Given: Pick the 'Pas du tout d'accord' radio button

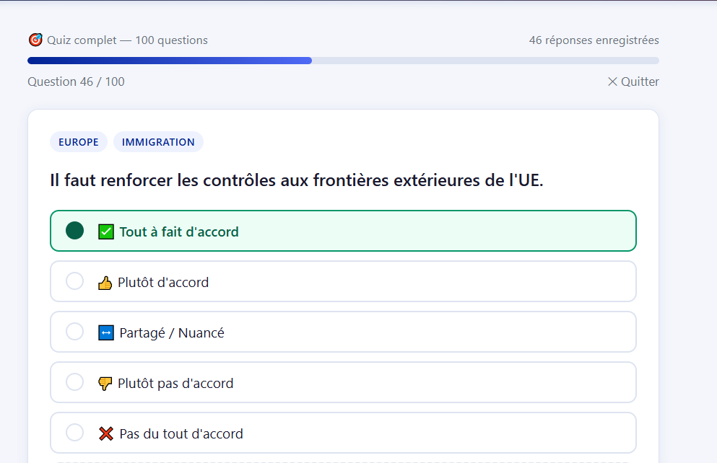Looking at the screenshot, I should tap(75, 433).
